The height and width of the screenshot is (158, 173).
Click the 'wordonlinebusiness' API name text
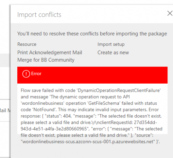pos(42,103)
